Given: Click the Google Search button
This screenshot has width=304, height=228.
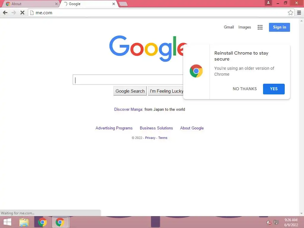Looking at the screenshot, I should click(x=130, y=91).
